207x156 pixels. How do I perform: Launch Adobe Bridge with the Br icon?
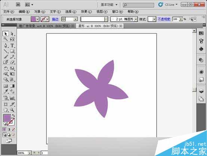(18, 4)
